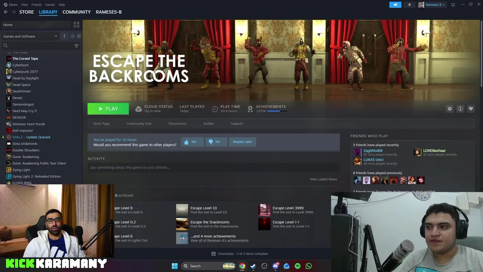Open the Achievements gear icon
This screenshot has height=272, width=483.
tap(250, 109)
